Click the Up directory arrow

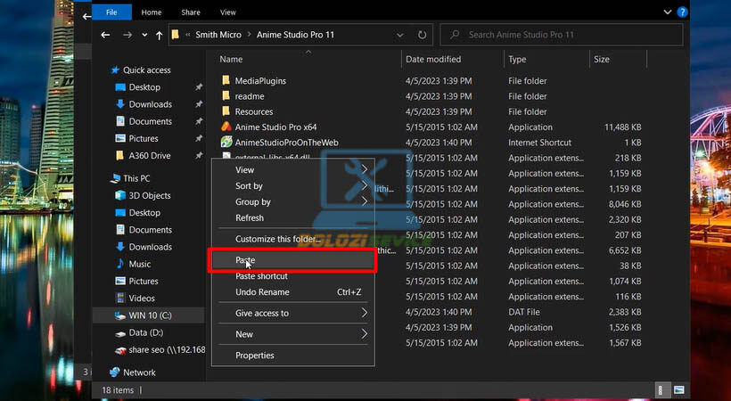pos(159,36)
